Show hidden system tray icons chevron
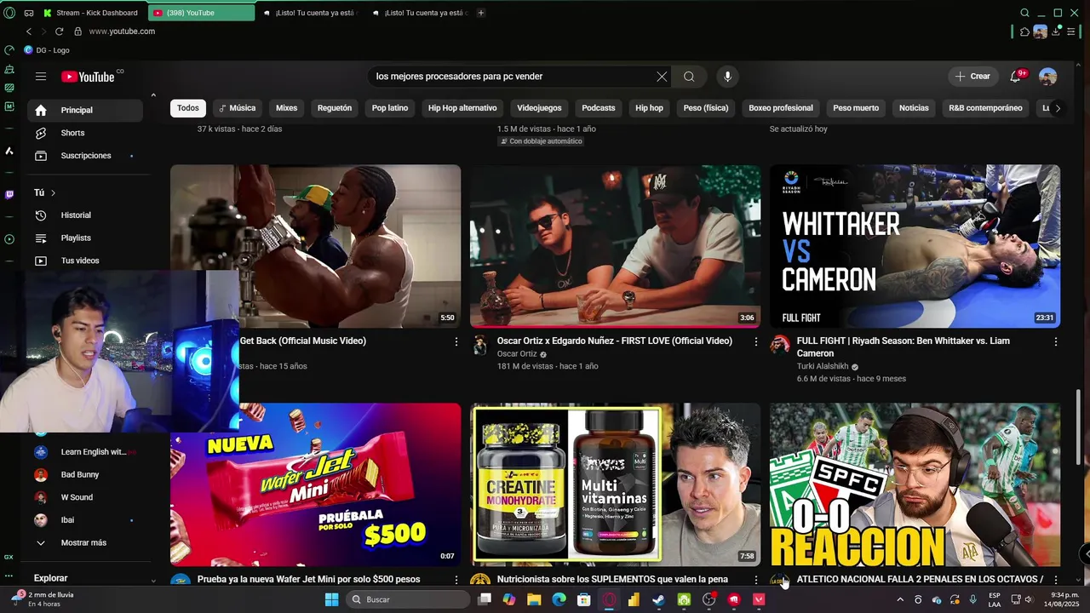Screen dimensions: 1090x613 coord(900,599)
